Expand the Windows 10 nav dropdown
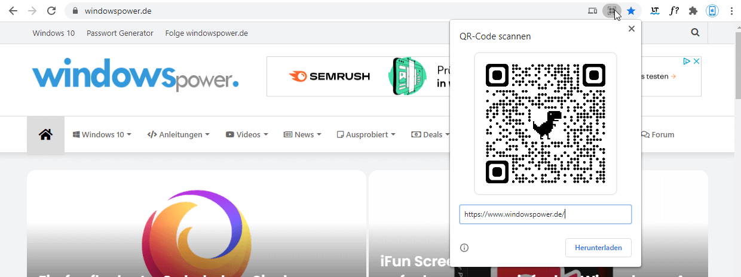741x277 pixels. pos(102,135)
